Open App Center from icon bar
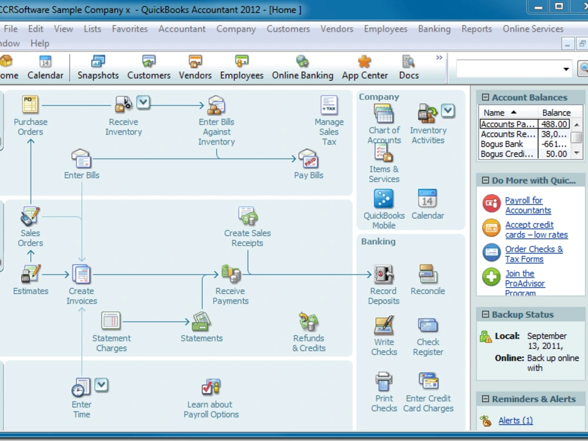588x441 pixels. [x=365, y=68]
